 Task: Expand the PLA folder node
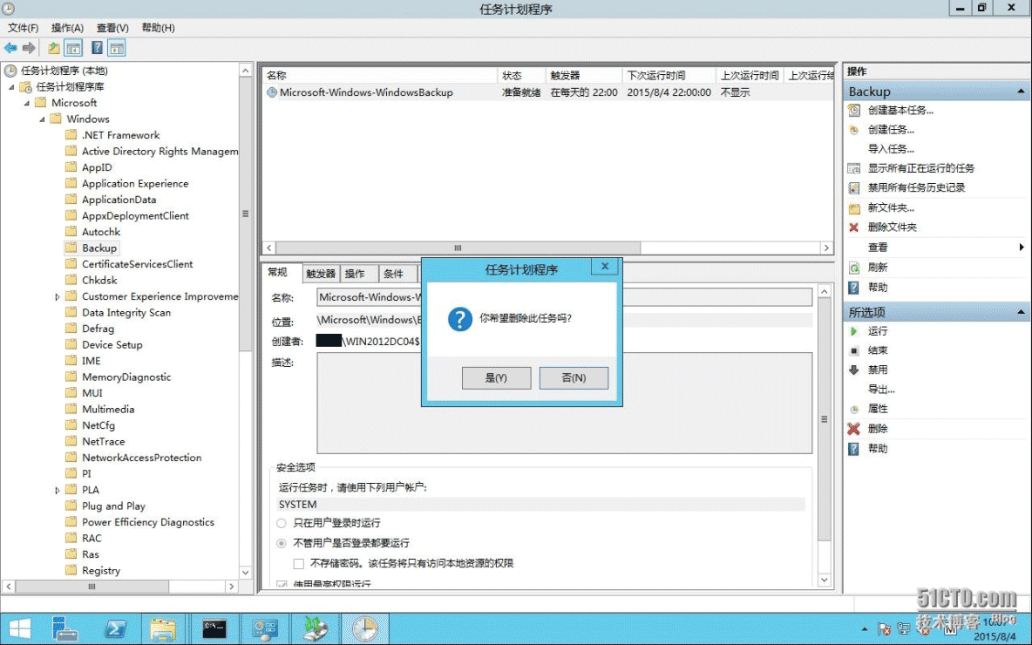pyautogui.click(x=58, y=491)
